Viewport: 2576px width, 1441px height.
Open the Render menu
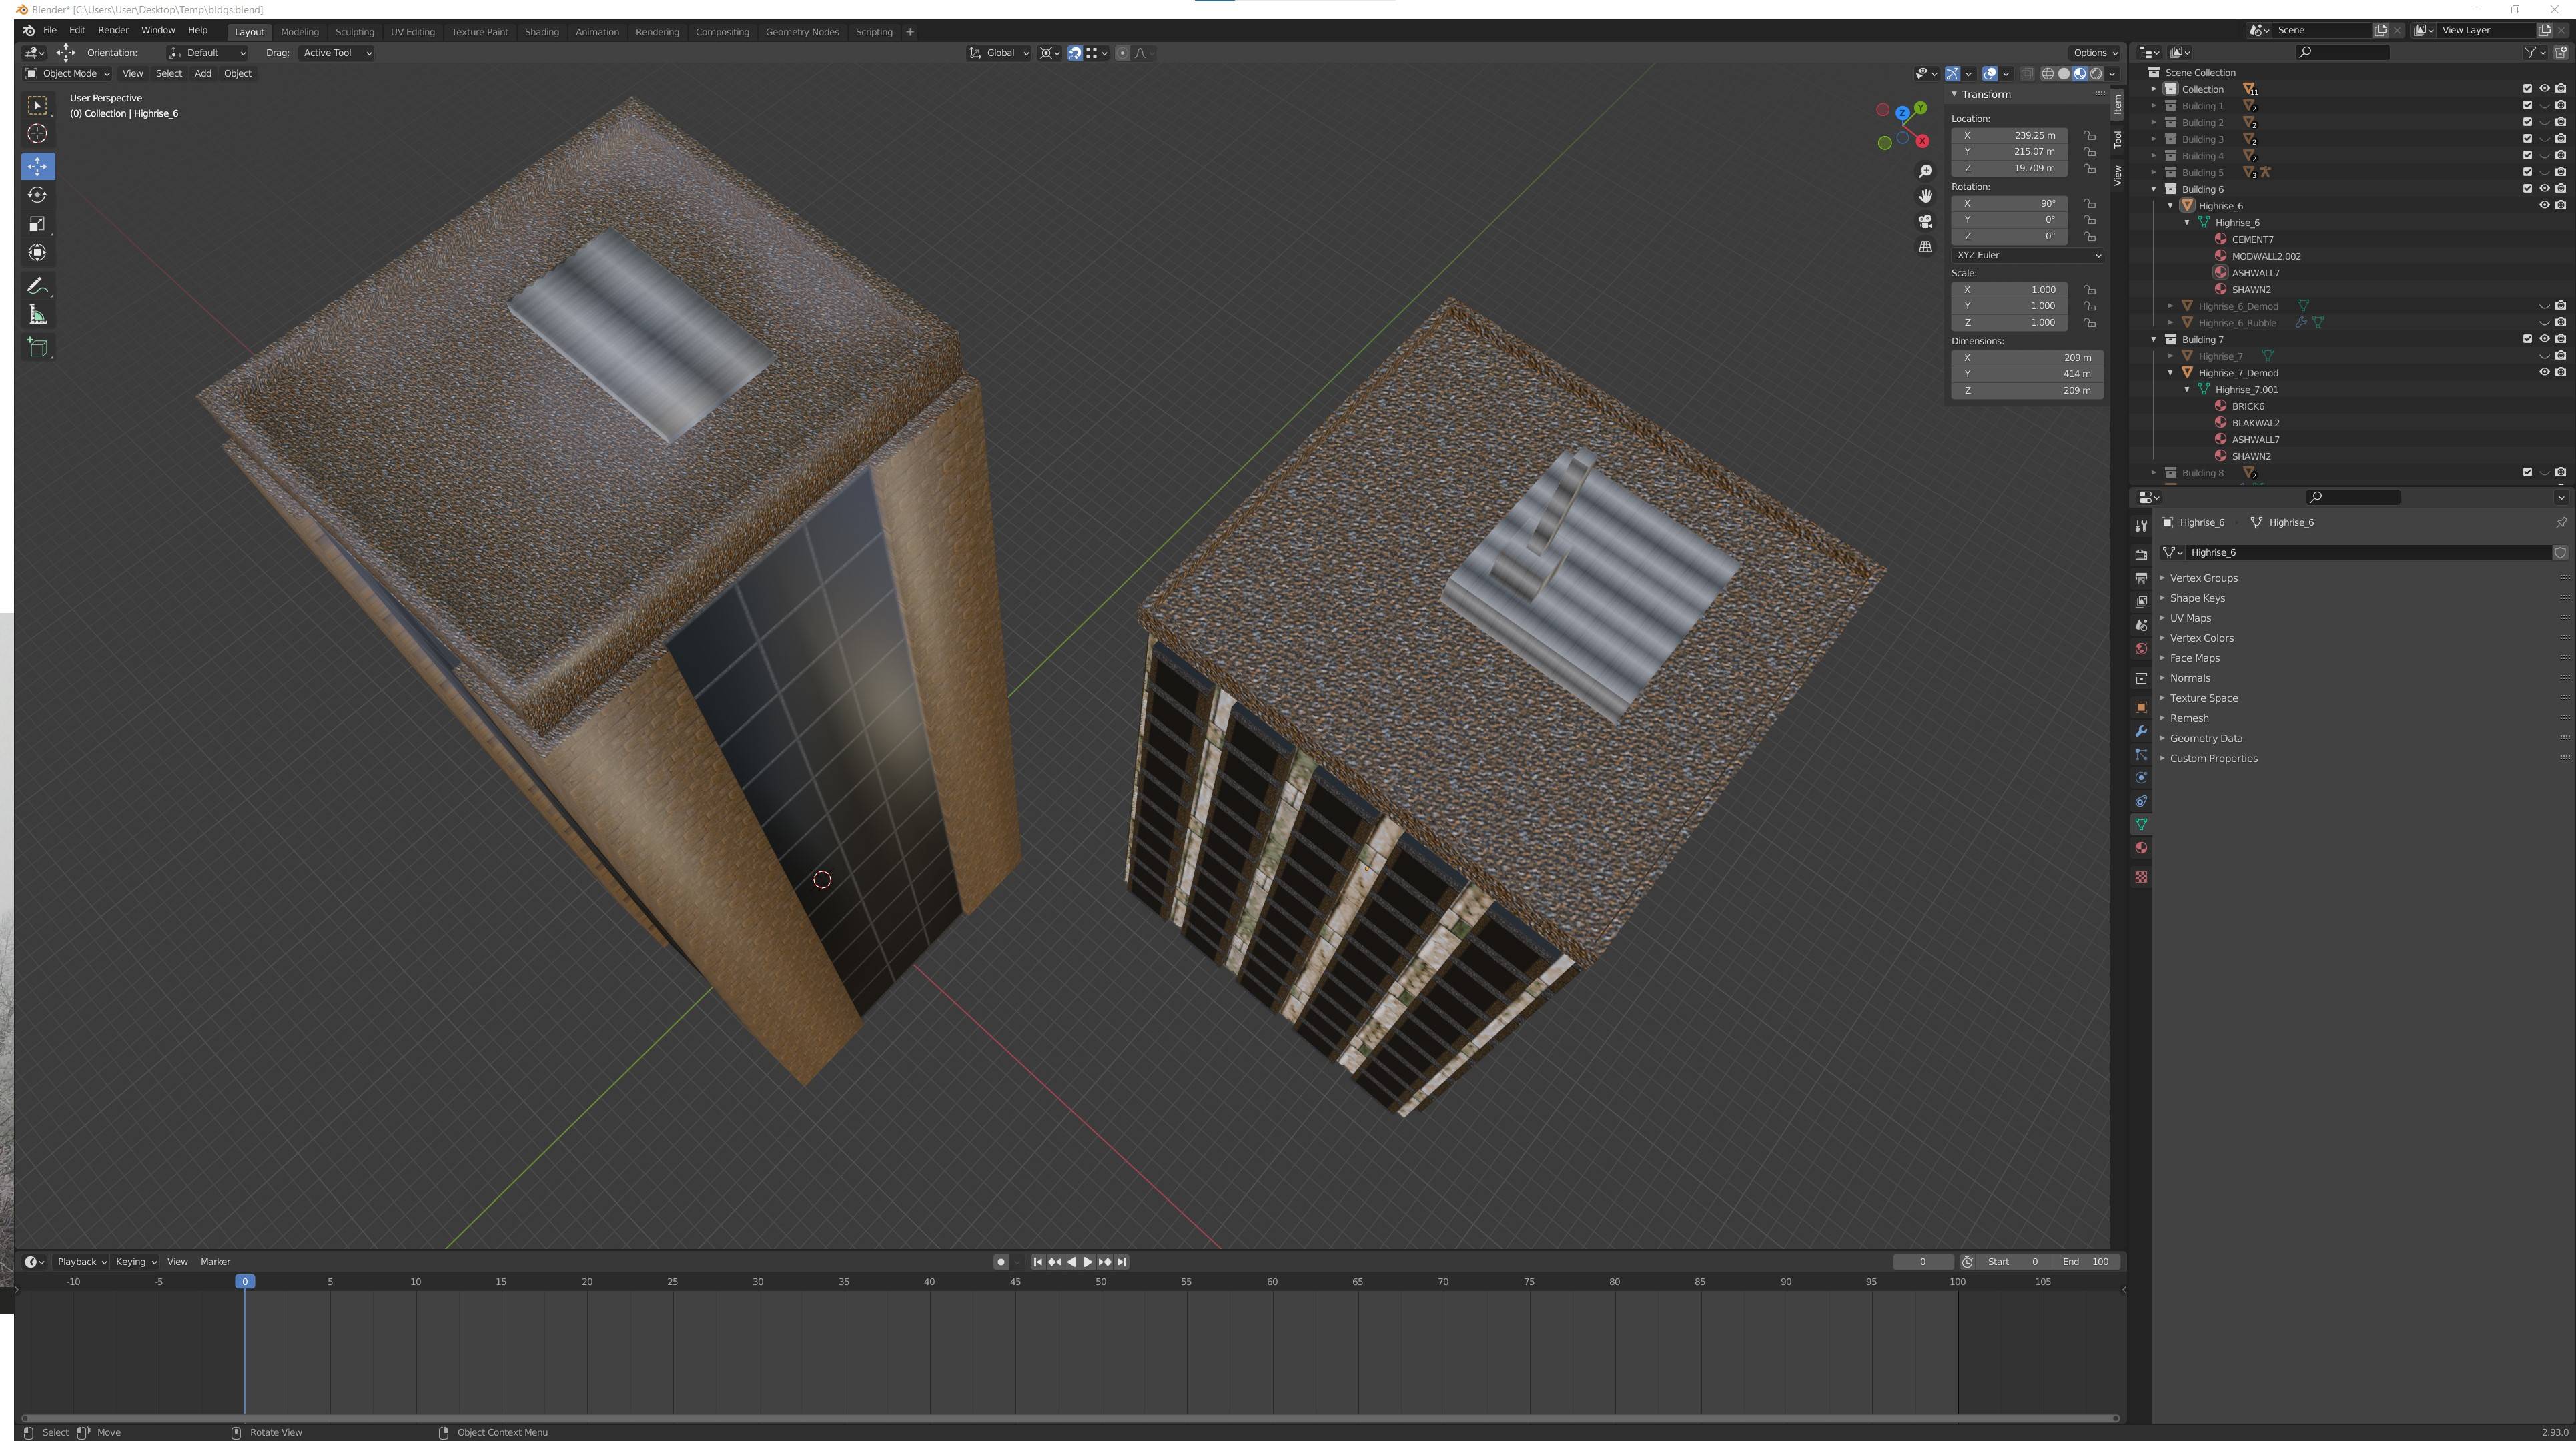coord(113,31)
